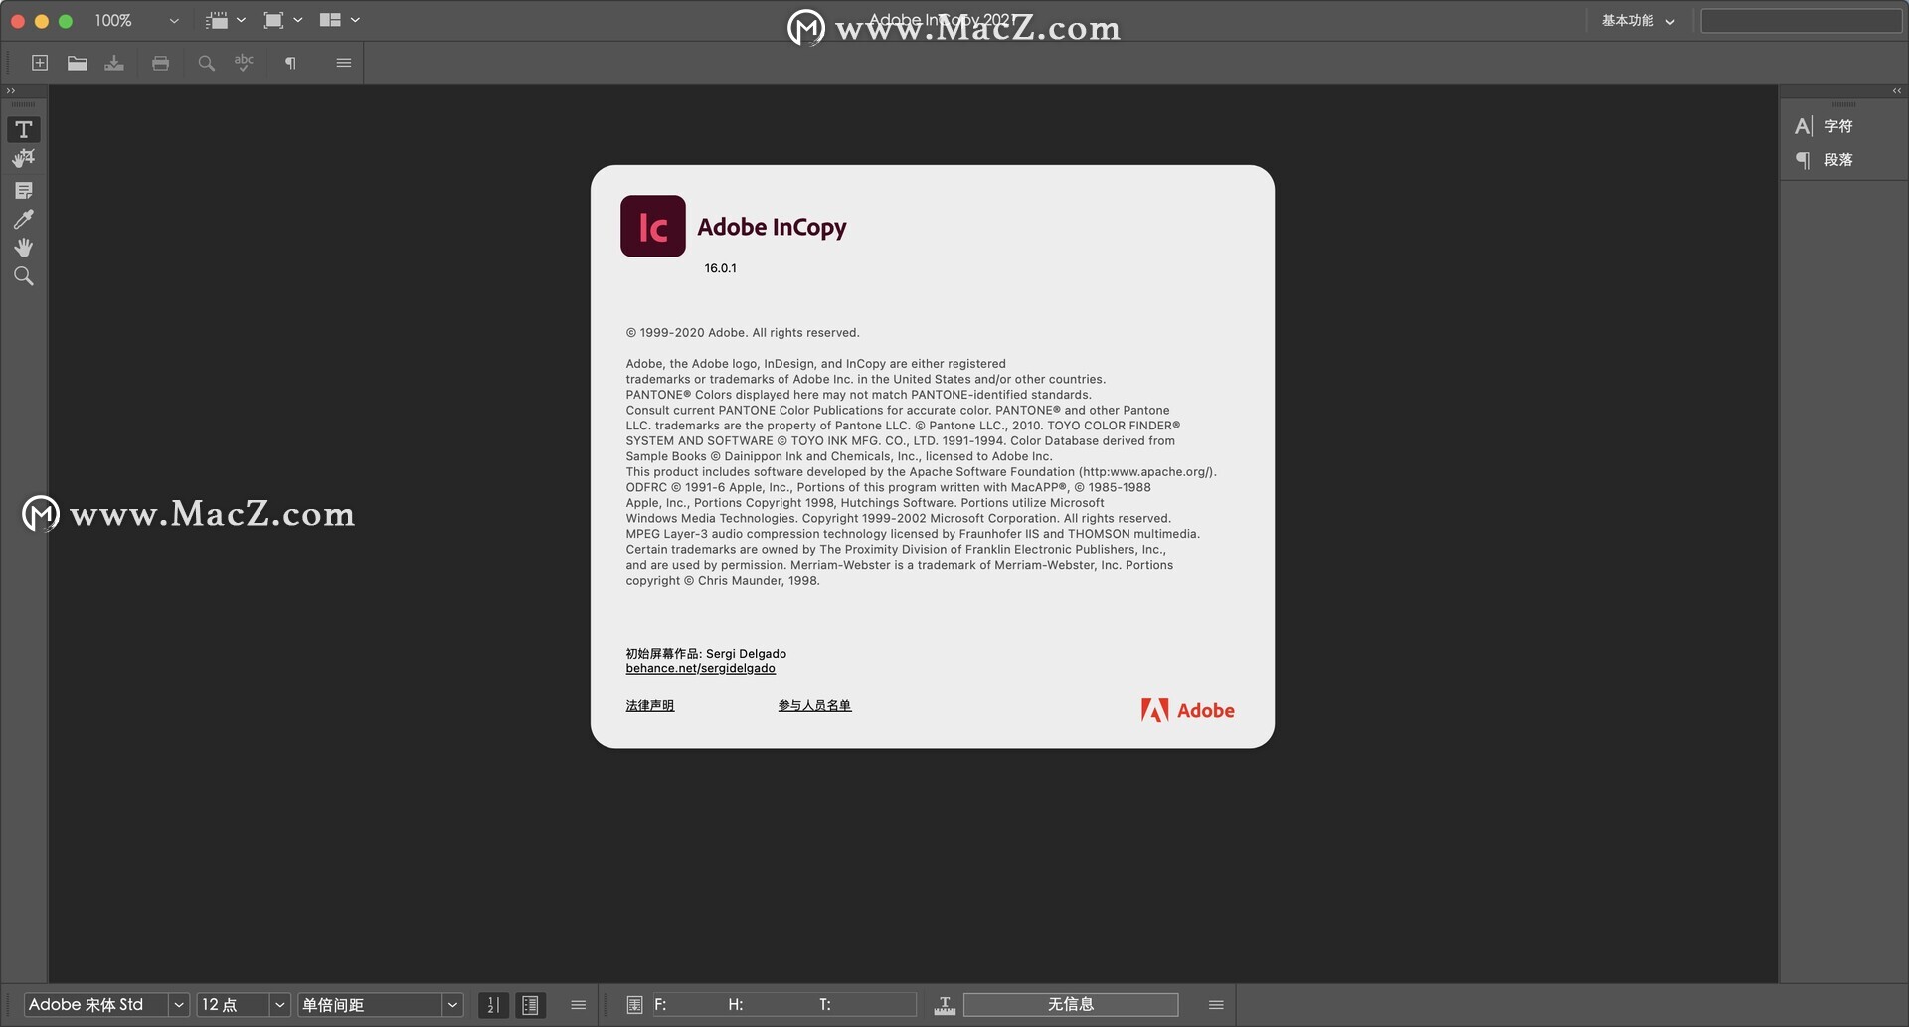Click the 无信息 copyfit info field
The height and width of the screenshot is (1027, 1909).
coord(1071,1005)
